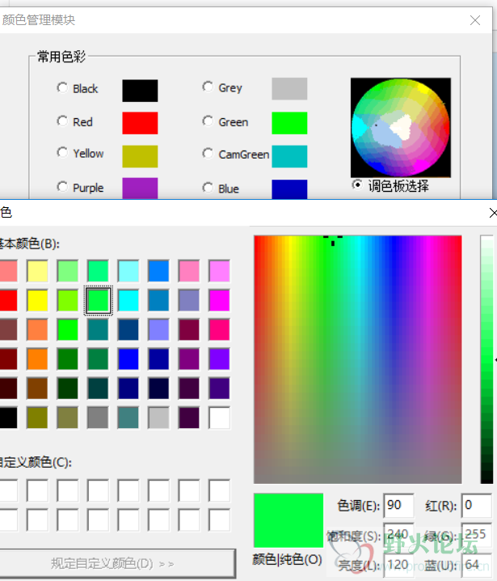Click the 规定自定义颜色(D) button
This screenshot has width=497, height=581.
(x=116, y=563)
